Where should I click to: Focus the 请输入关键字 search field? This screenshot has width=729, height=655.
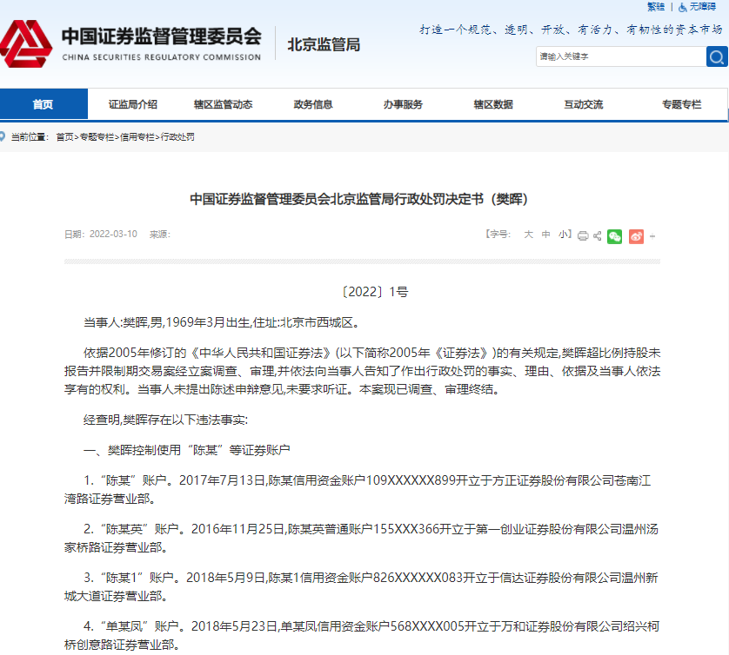(621, 56)
